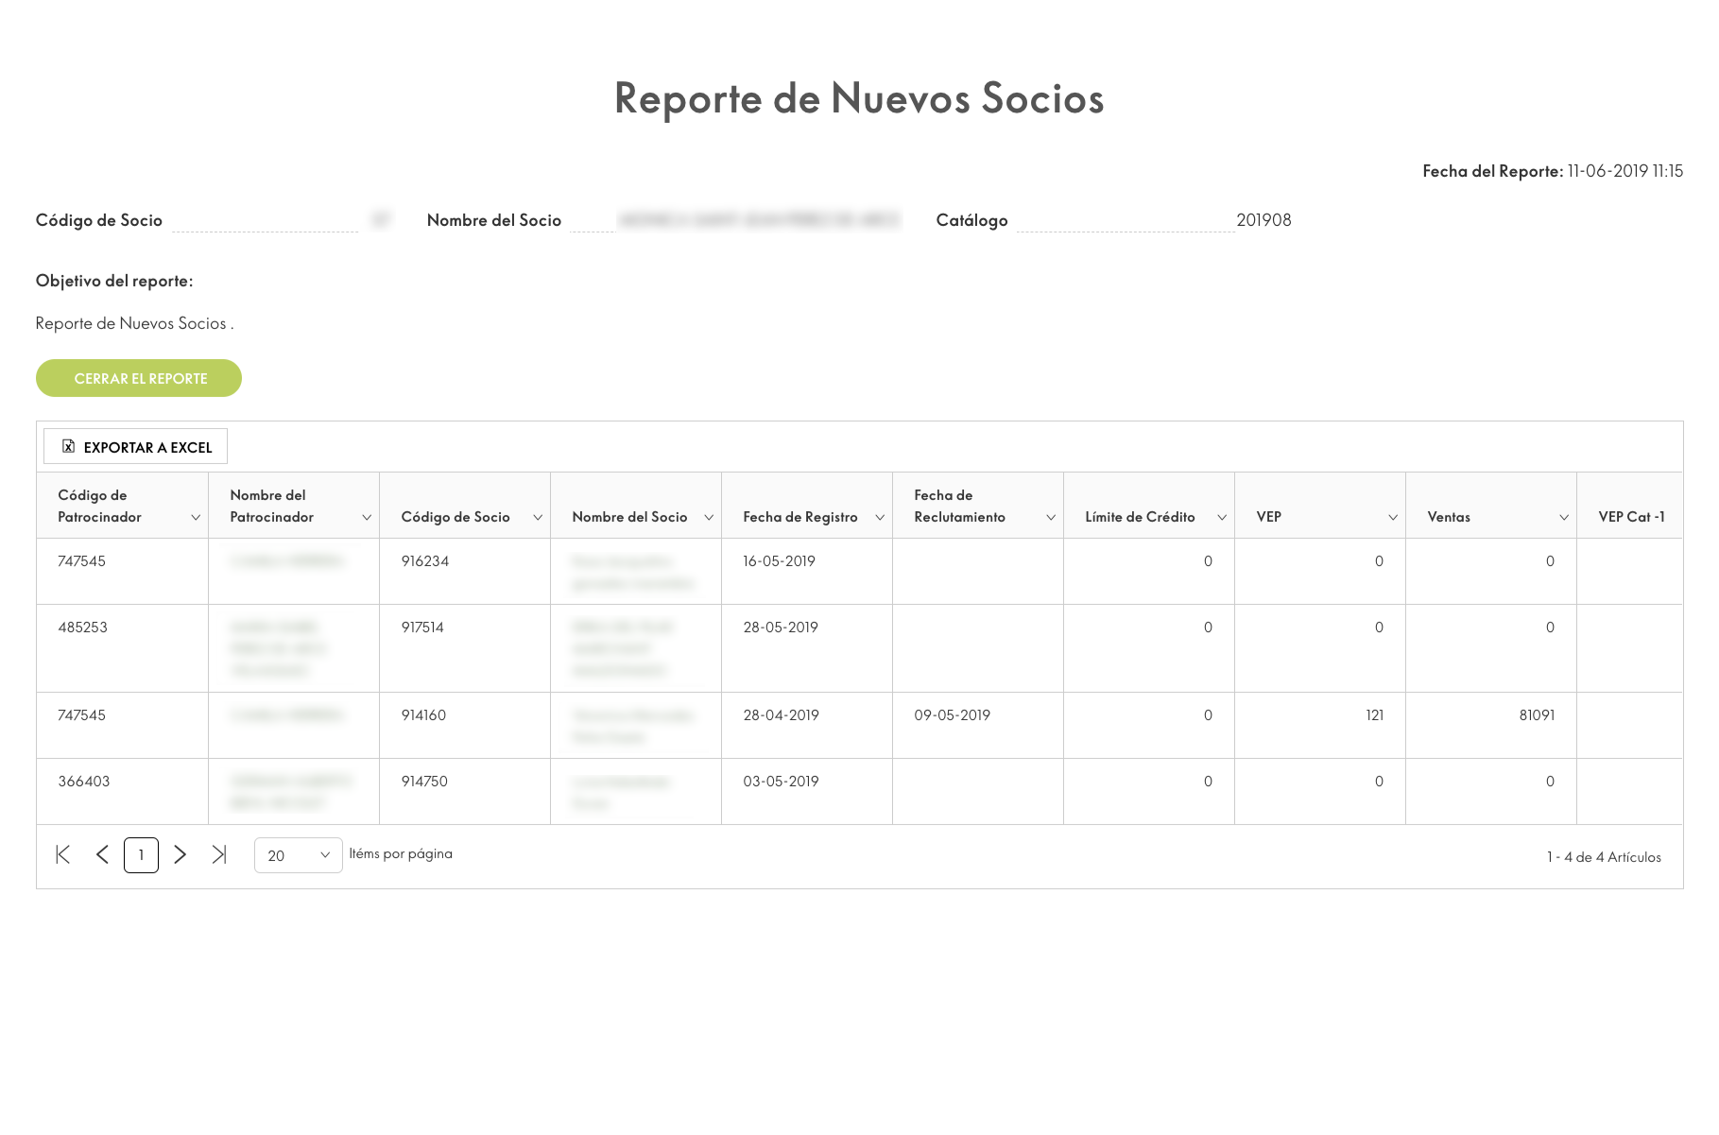Screen dimensions: 1719x1135
Task: Select the current page number 1
Action: tap(141, 855)
